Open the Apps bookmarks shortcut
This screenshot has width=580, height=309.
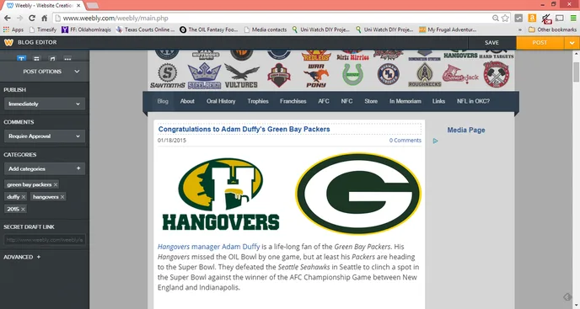[13, 29]
